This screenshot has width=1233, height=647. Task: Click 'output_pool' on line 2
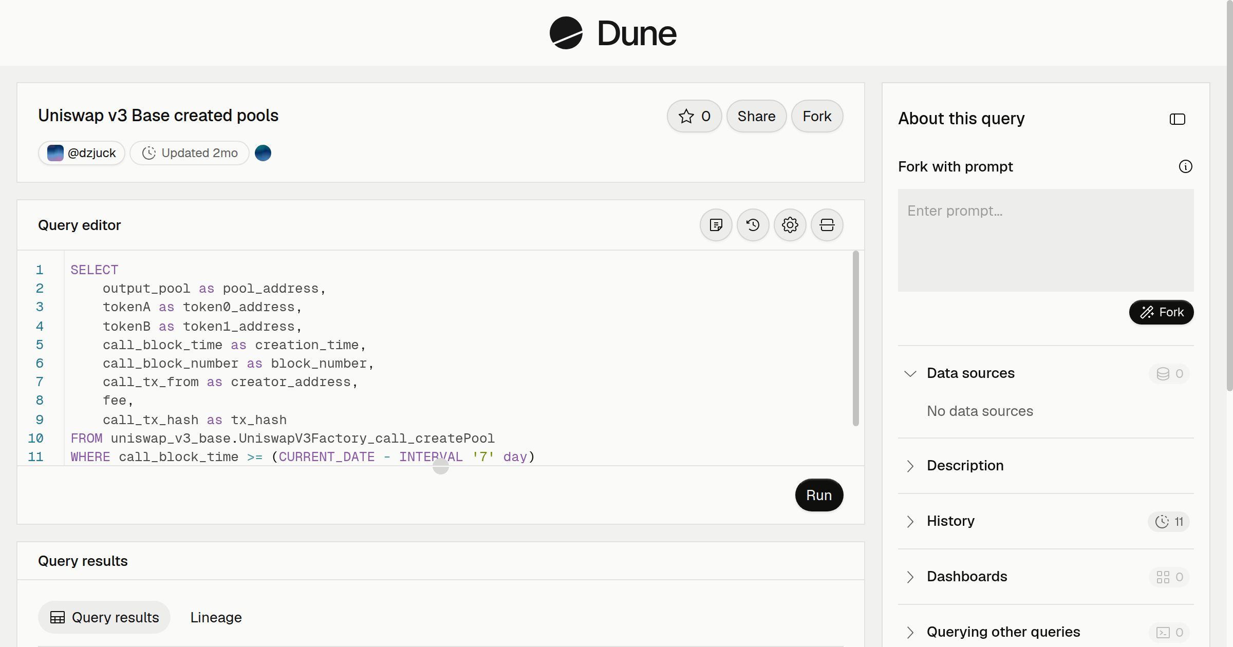pos(146,289)
